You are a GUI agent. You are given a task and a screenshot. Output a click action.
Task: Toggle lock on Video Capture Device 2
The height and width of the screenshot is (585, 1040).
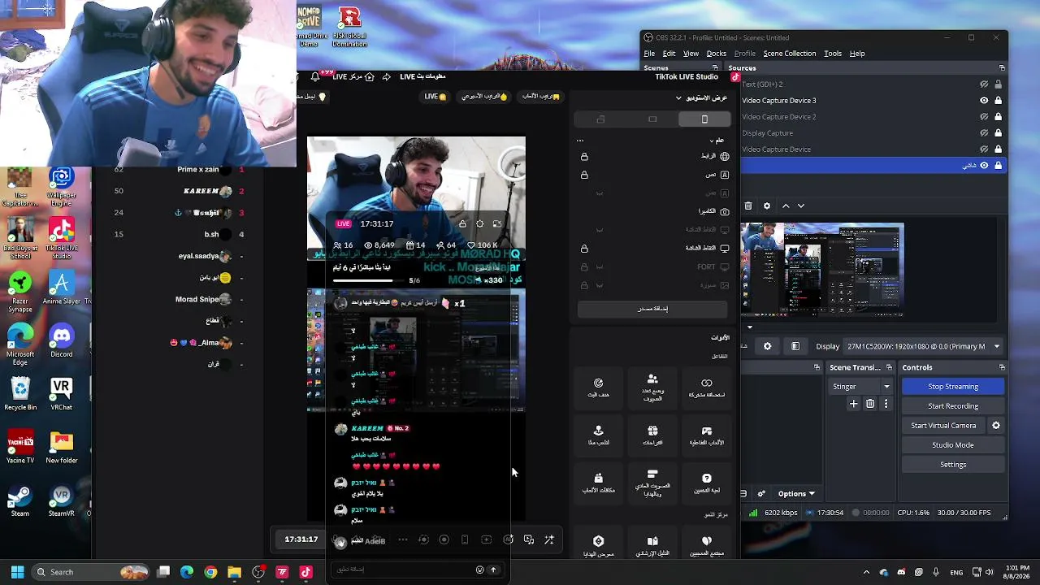[998, 117]
